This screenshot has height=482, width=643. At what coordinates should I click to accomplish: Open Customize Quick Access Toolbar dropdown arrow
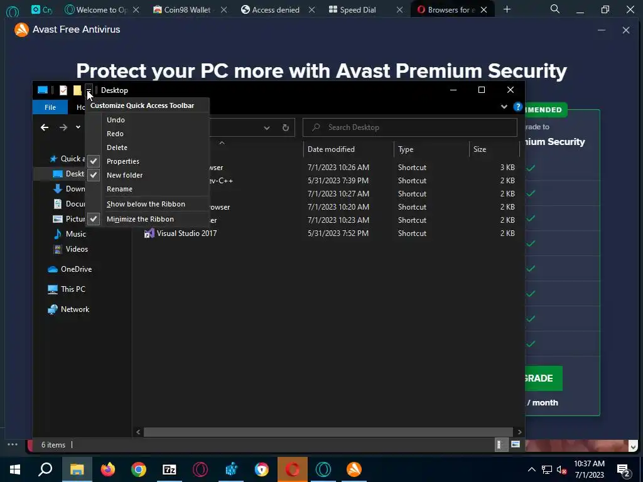(x=89, y=90)
